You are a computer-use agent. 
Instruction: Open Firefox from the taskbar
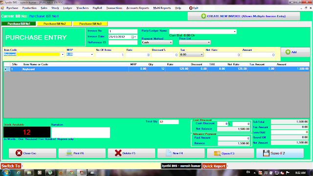pos(61,173)
